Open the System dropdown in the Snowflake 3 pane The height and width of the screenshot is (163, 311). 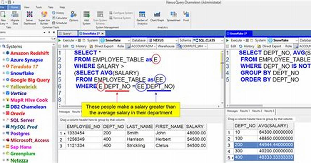point(282,40)
